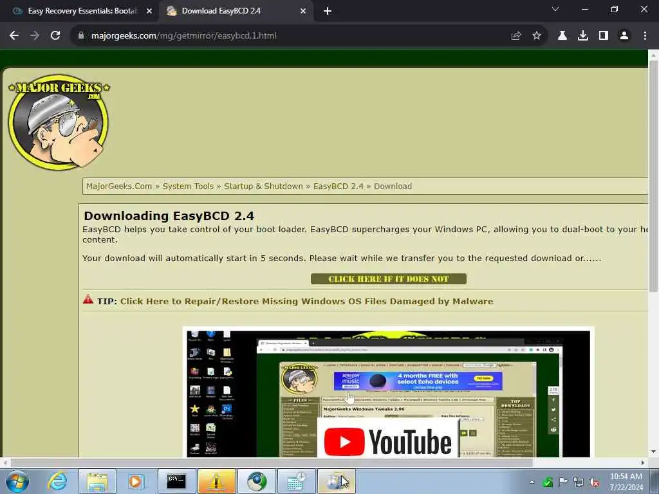Viewport: 659px width, 494px height.
Task: Open the network tray icon
Action: [x=579, y=482]
